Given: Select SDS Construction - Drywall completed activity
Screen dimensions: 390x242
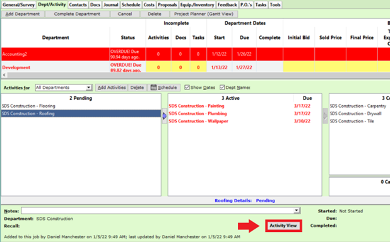Looking at the screenshot, I should [x=356, y=113].
